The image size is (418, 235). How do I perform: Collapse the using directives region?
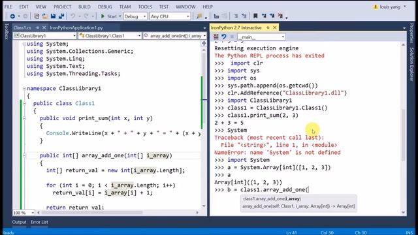(24, 44)
